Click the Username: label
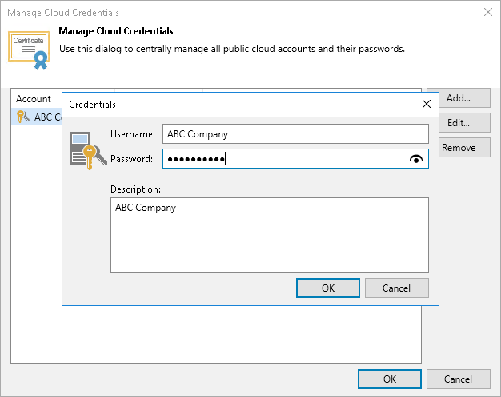Image resolution: width=501 pixels, height=397 pixels. tap(133, 134)
